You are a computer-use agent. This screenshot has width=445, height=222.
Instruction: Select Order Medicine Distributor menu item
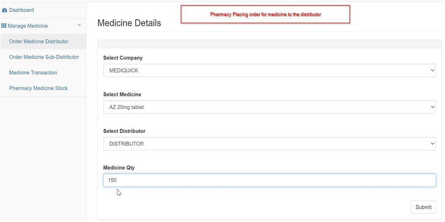[39, 42]
